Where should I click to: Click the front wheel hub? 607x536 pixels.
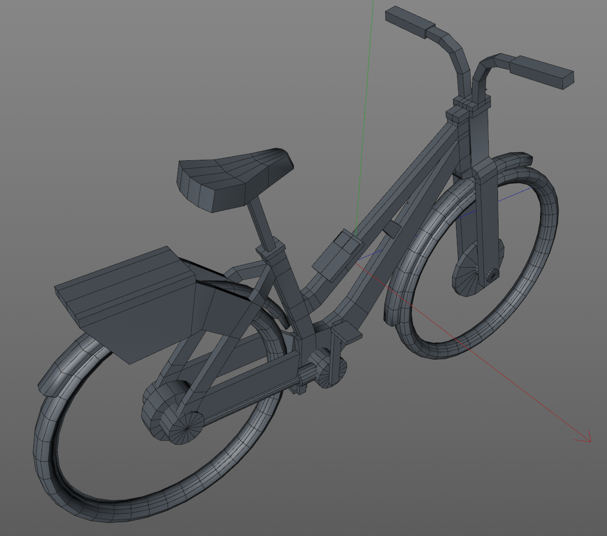tap(491, 276)
